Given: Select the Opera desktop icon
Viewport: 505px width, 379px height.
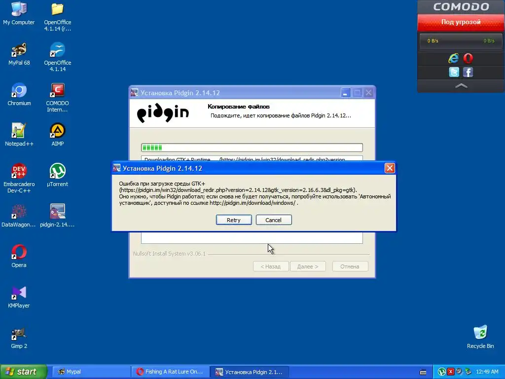Looking at the screenshot, I should tap(19, 257).
